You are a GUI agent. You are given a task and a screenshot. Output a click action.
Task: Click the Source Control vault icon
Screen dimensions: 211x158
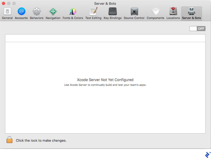134,12
